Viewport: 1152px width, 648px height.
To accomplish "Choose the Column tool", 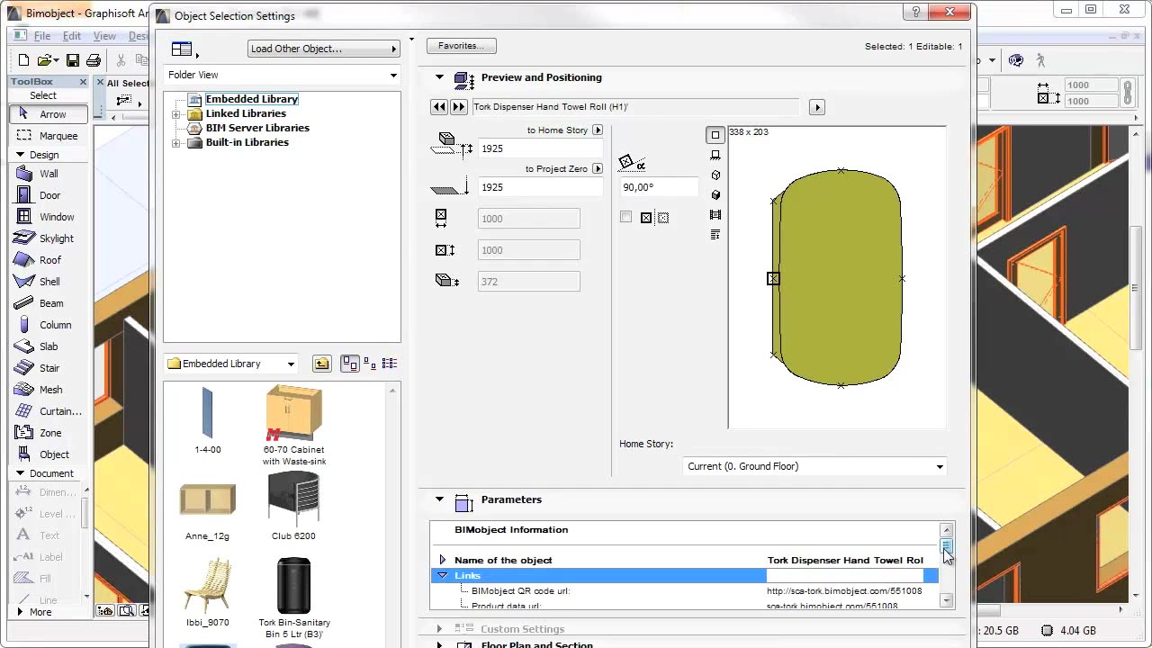I will [x=55, y=325].
